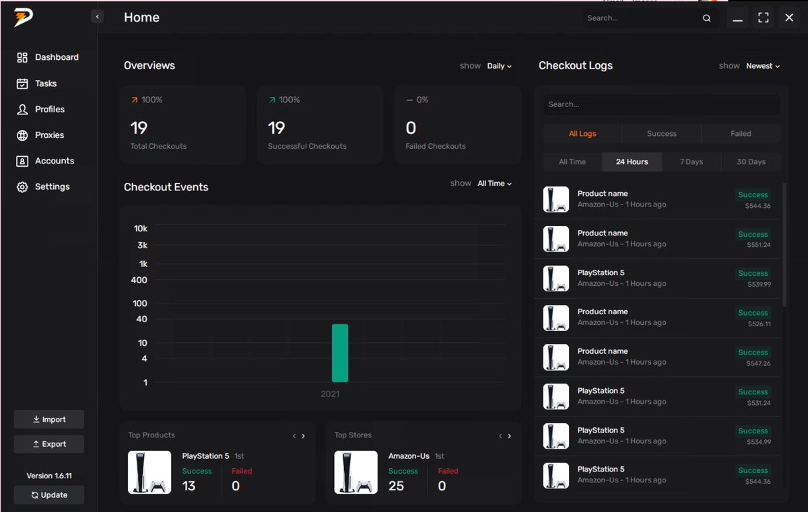Click the 2021 axis label
This screenshot has height=512, width=808.
(x=330, y=394)
